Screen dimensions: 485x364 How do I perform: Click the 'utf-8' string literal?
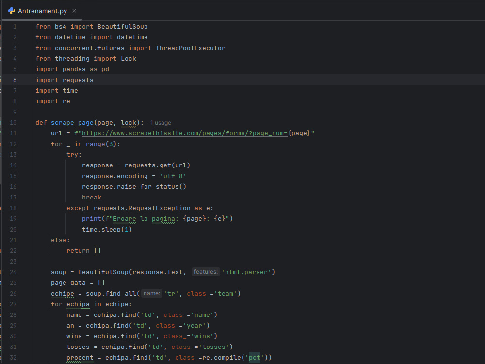click(173, 176)
